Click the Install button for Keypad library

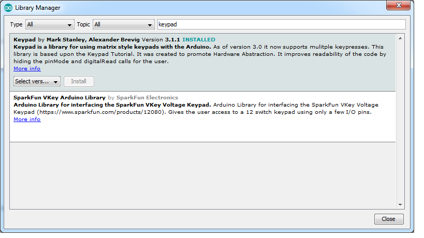(x=79, y=81)
